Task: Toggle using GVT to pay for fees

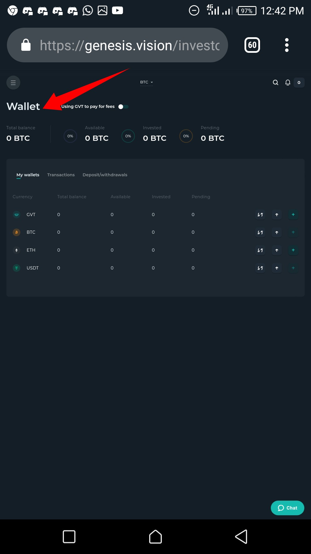Action: pos(123,107)
